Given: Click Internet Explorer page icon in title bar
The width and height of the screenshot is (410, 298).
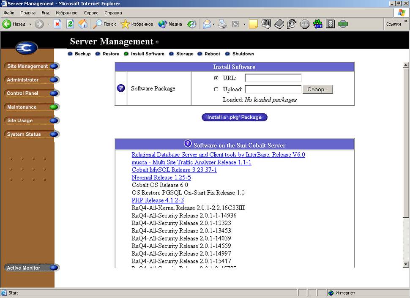Looking at the screenshot, I should coord(4,3).
